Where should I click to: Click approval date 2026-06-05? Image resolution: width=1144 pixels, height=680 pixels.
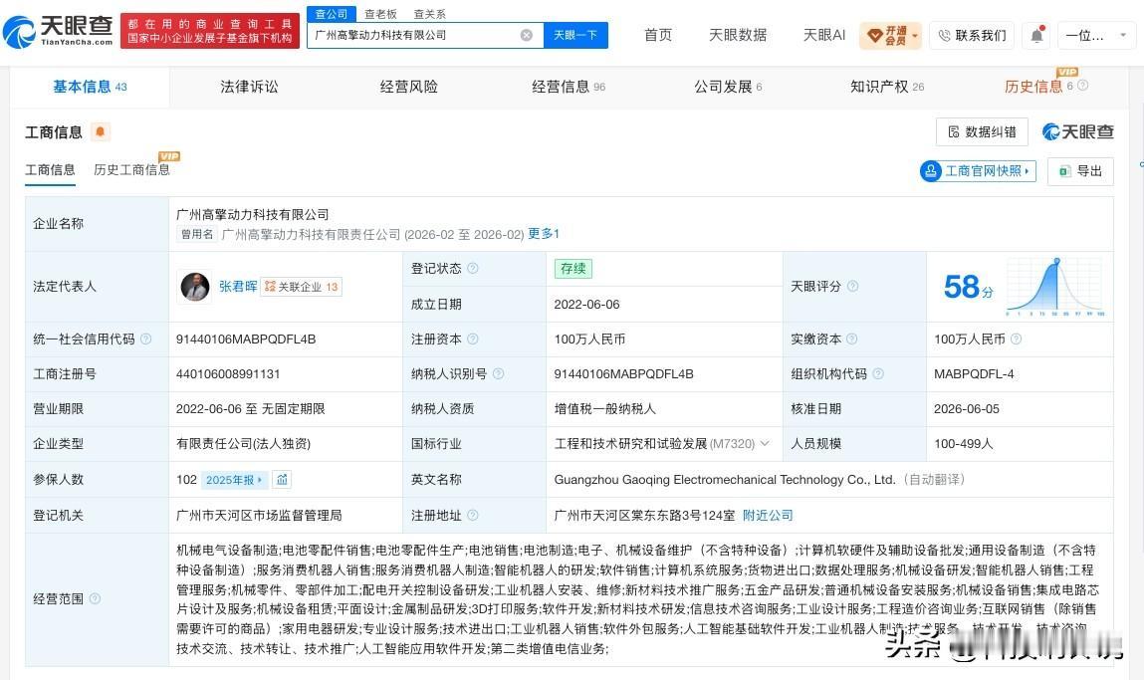tap(967, 408)
